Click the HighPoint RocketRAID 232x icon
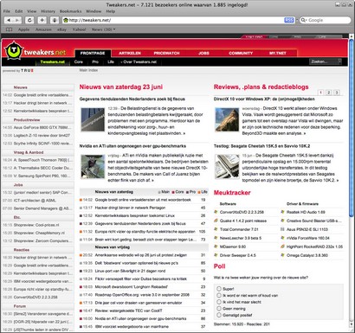355x333 pixels. point(282,247)
